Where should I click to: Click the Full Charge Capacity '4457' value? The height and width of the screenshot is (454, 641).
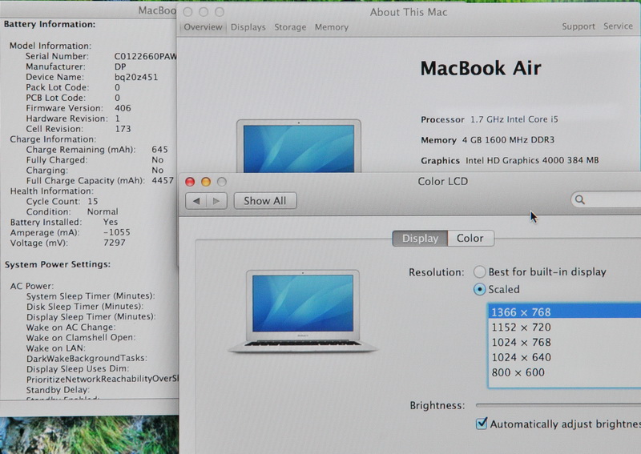[163, 180]
